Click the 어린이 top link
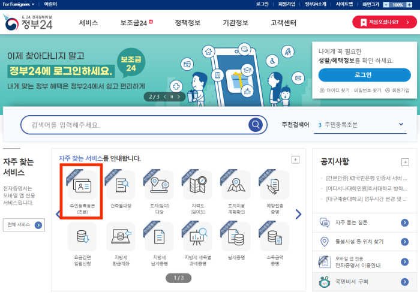The width and height of the screenshot is (420, 295). (x=50, y=4)
